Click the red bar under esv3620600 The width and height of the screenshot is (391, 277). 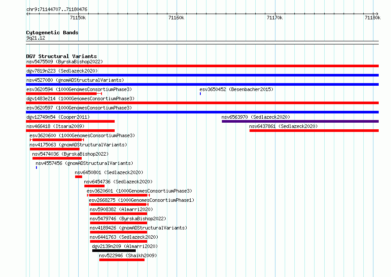(57, 140)
